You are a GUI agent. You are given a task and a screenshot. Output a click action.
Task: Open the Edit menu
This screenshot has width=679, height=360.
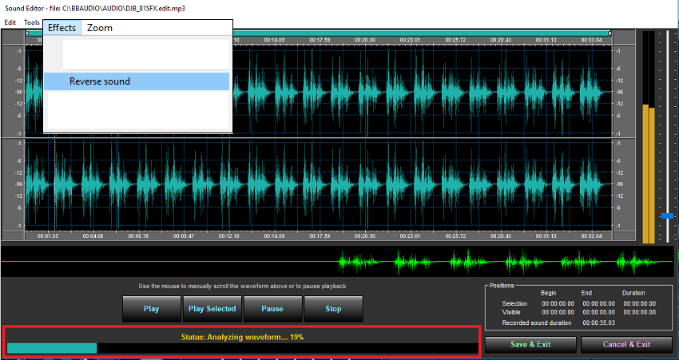point(10,22)
